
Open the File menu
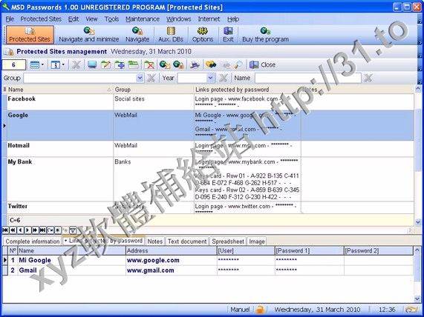10,19
